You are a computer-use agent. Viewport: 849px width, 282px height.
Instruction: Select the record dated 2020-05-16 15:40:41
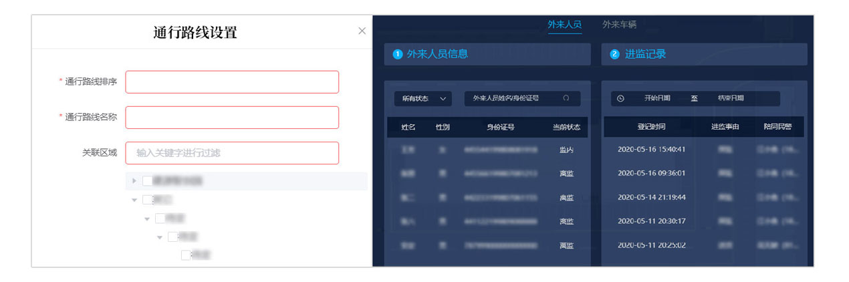click(651, 149)
